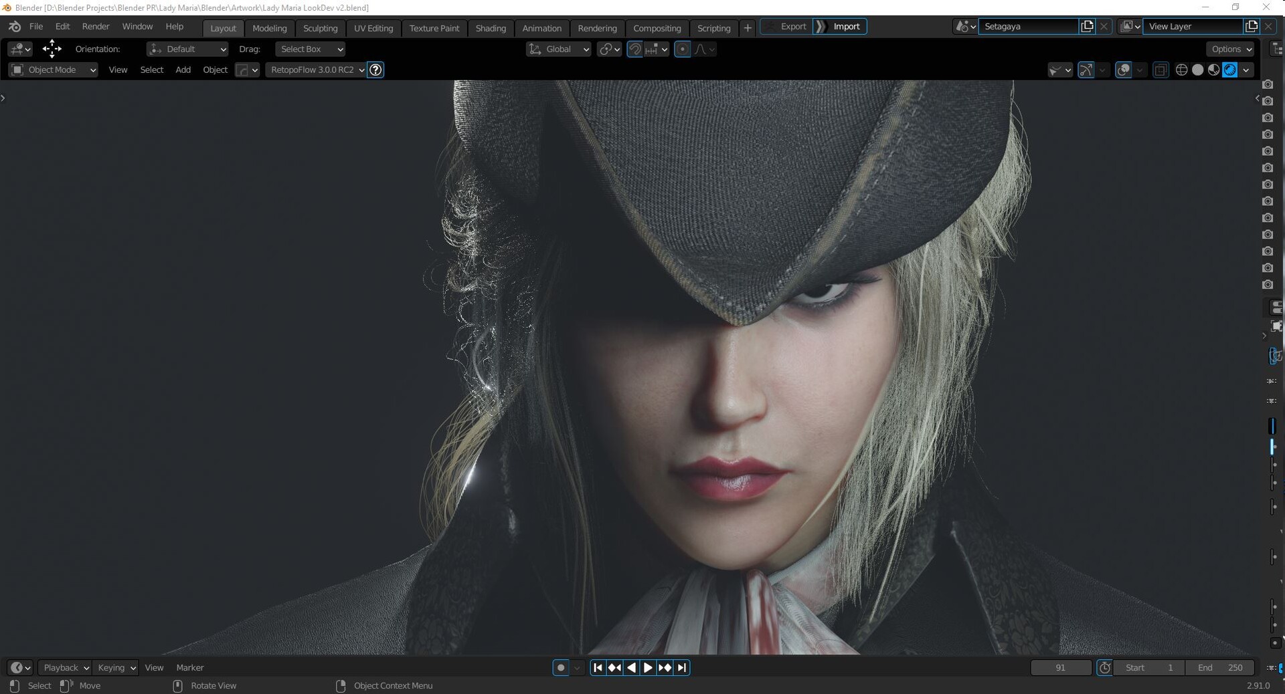
Task: Open pivot point dropdown
Action: tap(609, 49)
